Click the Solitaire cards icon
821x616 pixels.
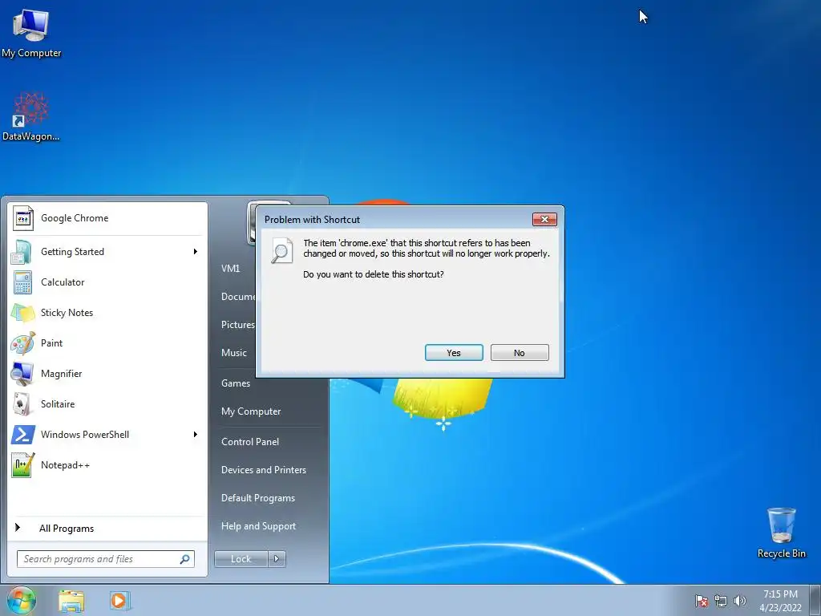point(22,404)
